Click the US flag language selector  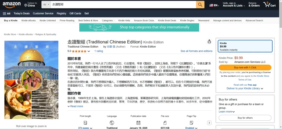pyautogui.click(x=214, y=5)
